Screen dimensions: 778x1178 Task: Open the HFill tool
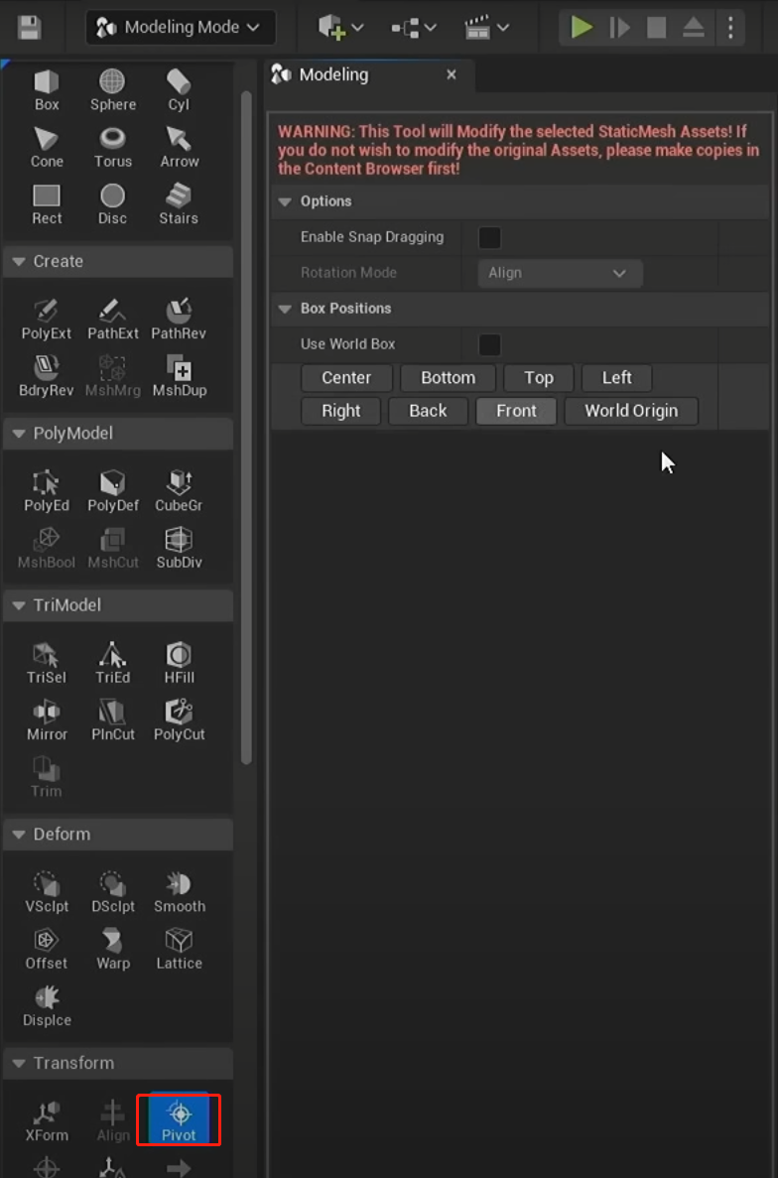[179, 663]
